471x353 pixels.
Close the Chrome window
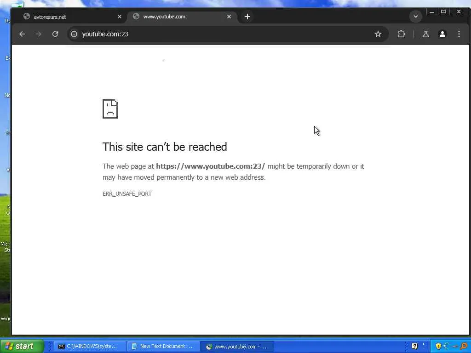click(x=459, y=12)
